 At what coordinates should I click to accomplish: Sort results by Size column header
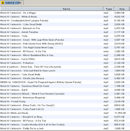pos(122,9)
